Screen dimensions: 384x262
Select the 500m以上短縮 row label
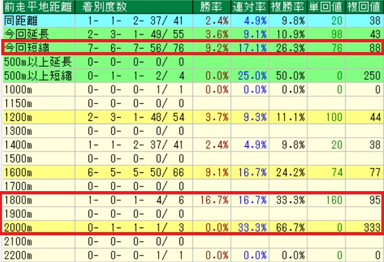(38, 75)
